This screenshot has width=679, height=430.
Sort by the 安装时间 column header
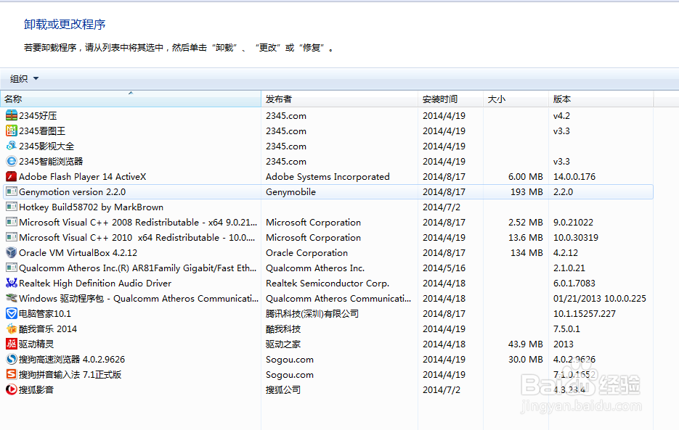click(x=450, y=99)
